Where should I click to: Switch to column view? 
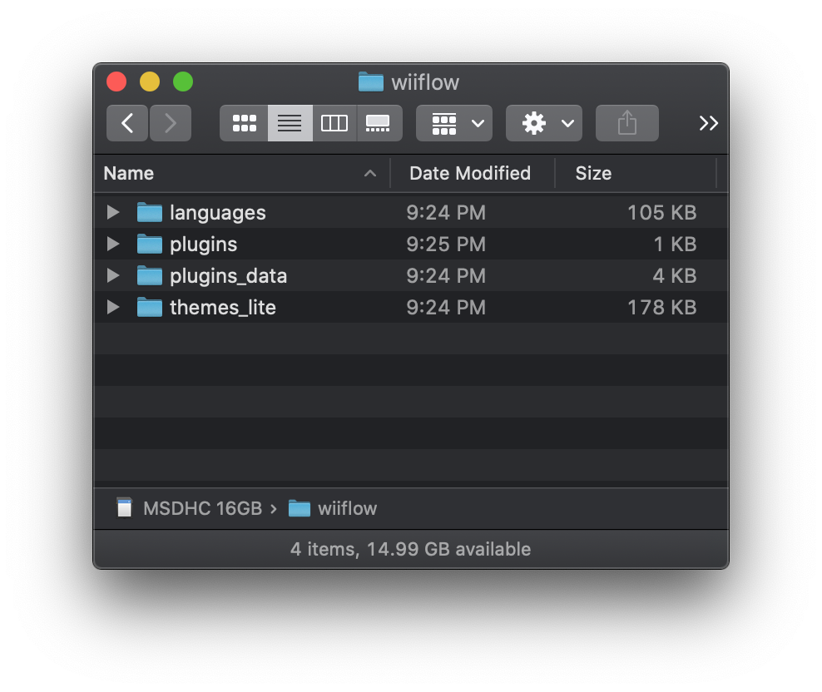pos(334,123)
